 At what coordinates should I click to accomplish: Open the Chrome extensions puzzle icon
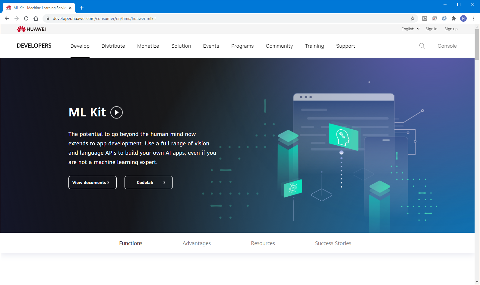[454, 18]
